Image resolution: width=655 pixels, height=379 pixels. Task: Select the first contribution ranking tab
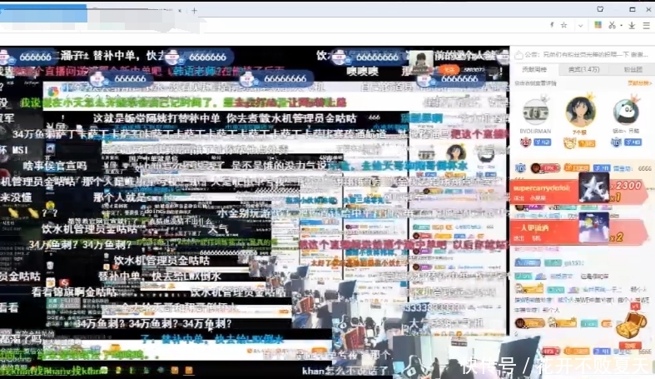click(534, 70)
